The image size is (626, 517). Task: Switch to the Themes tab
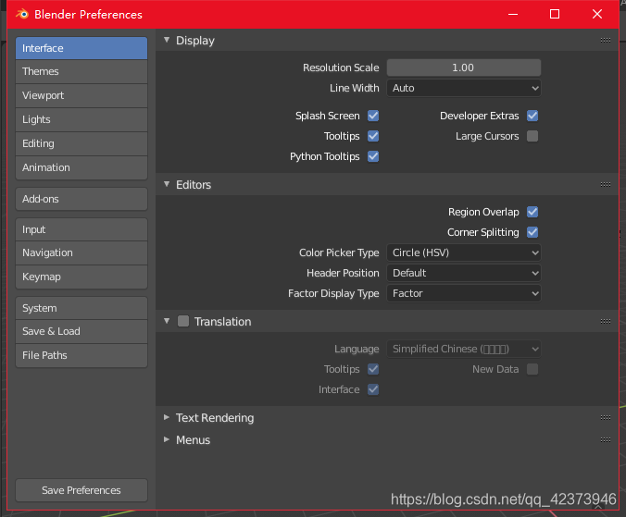[81, 72]
